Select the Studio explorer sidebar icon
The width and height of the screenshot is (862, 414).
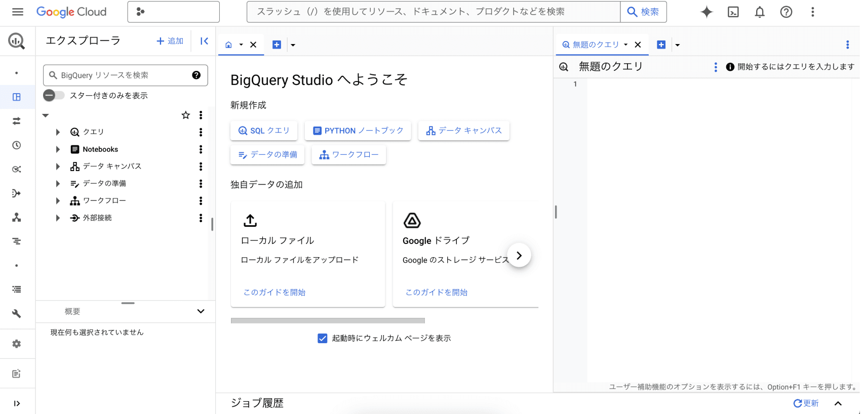(x=17, y=97)
